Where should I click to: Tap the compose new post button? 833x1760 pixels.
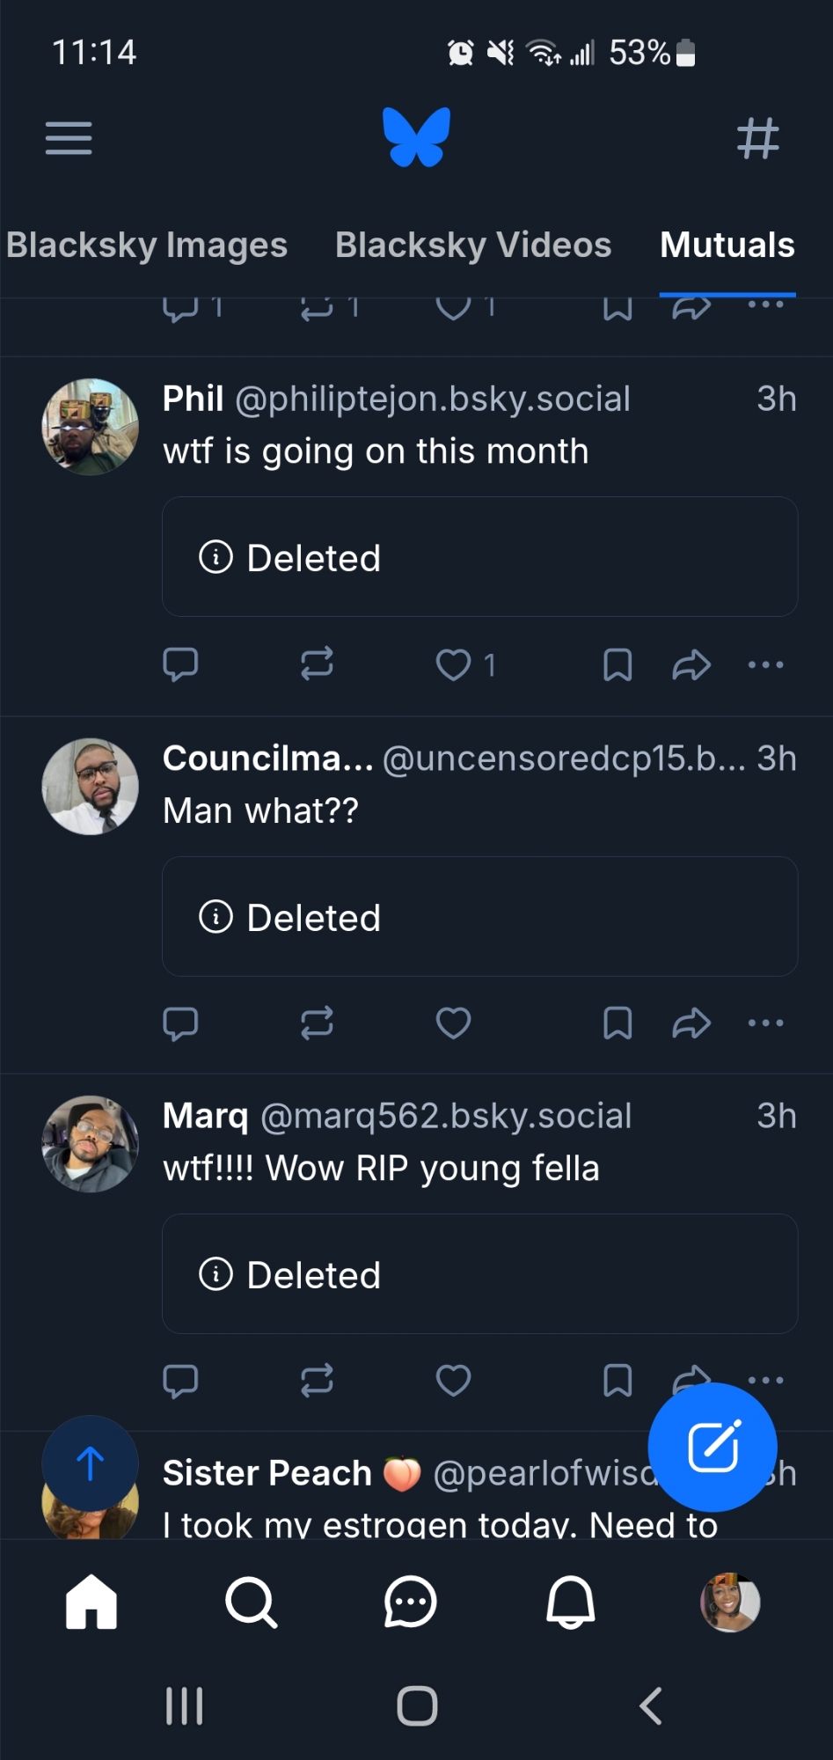(712, 1447)
